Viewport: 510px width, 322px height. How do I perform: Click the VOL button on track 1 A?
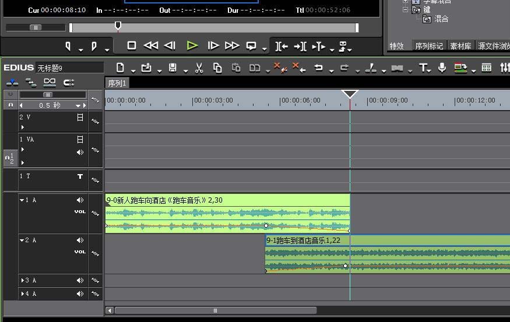[x=80, y=212]
